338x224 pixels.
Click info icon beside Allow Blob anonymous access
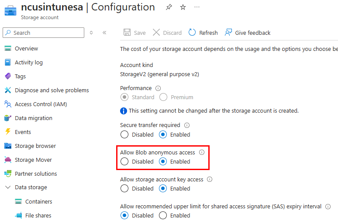(202, 152)
